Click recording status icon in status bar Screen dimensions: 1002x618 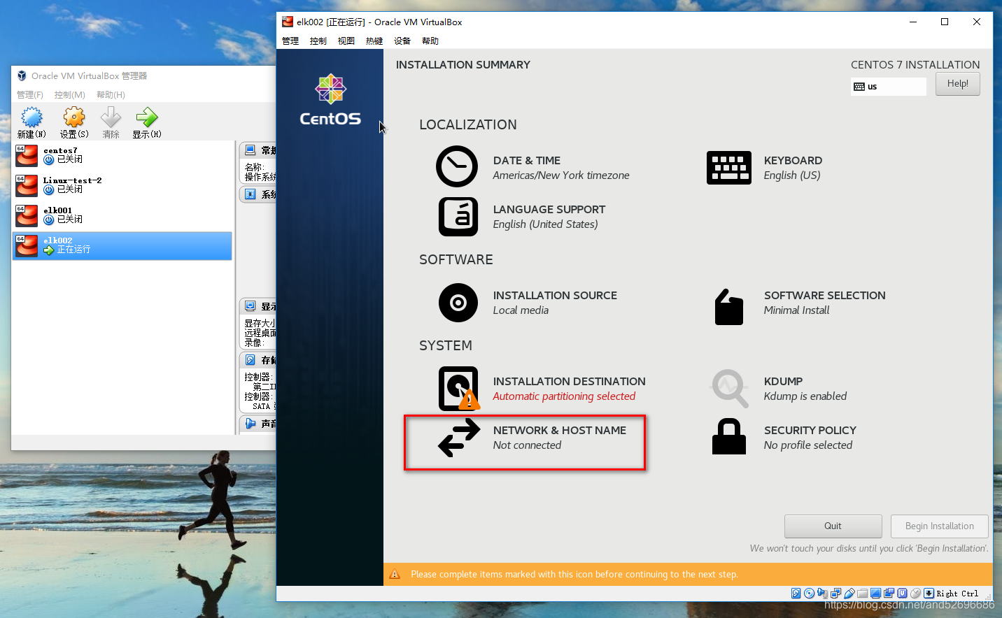(x=889, y=594)
